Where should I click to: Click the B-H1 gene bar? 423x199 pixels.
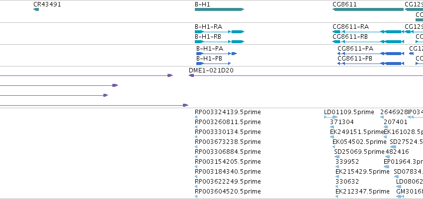219,9
